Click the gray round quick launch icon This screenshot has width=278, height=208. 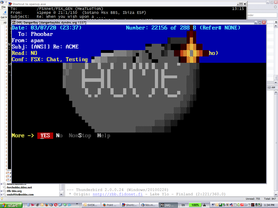[37, 205]
